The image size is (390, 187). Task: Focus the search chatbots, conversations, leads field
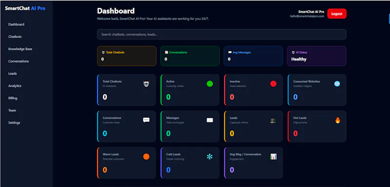[x=222, y=34]
